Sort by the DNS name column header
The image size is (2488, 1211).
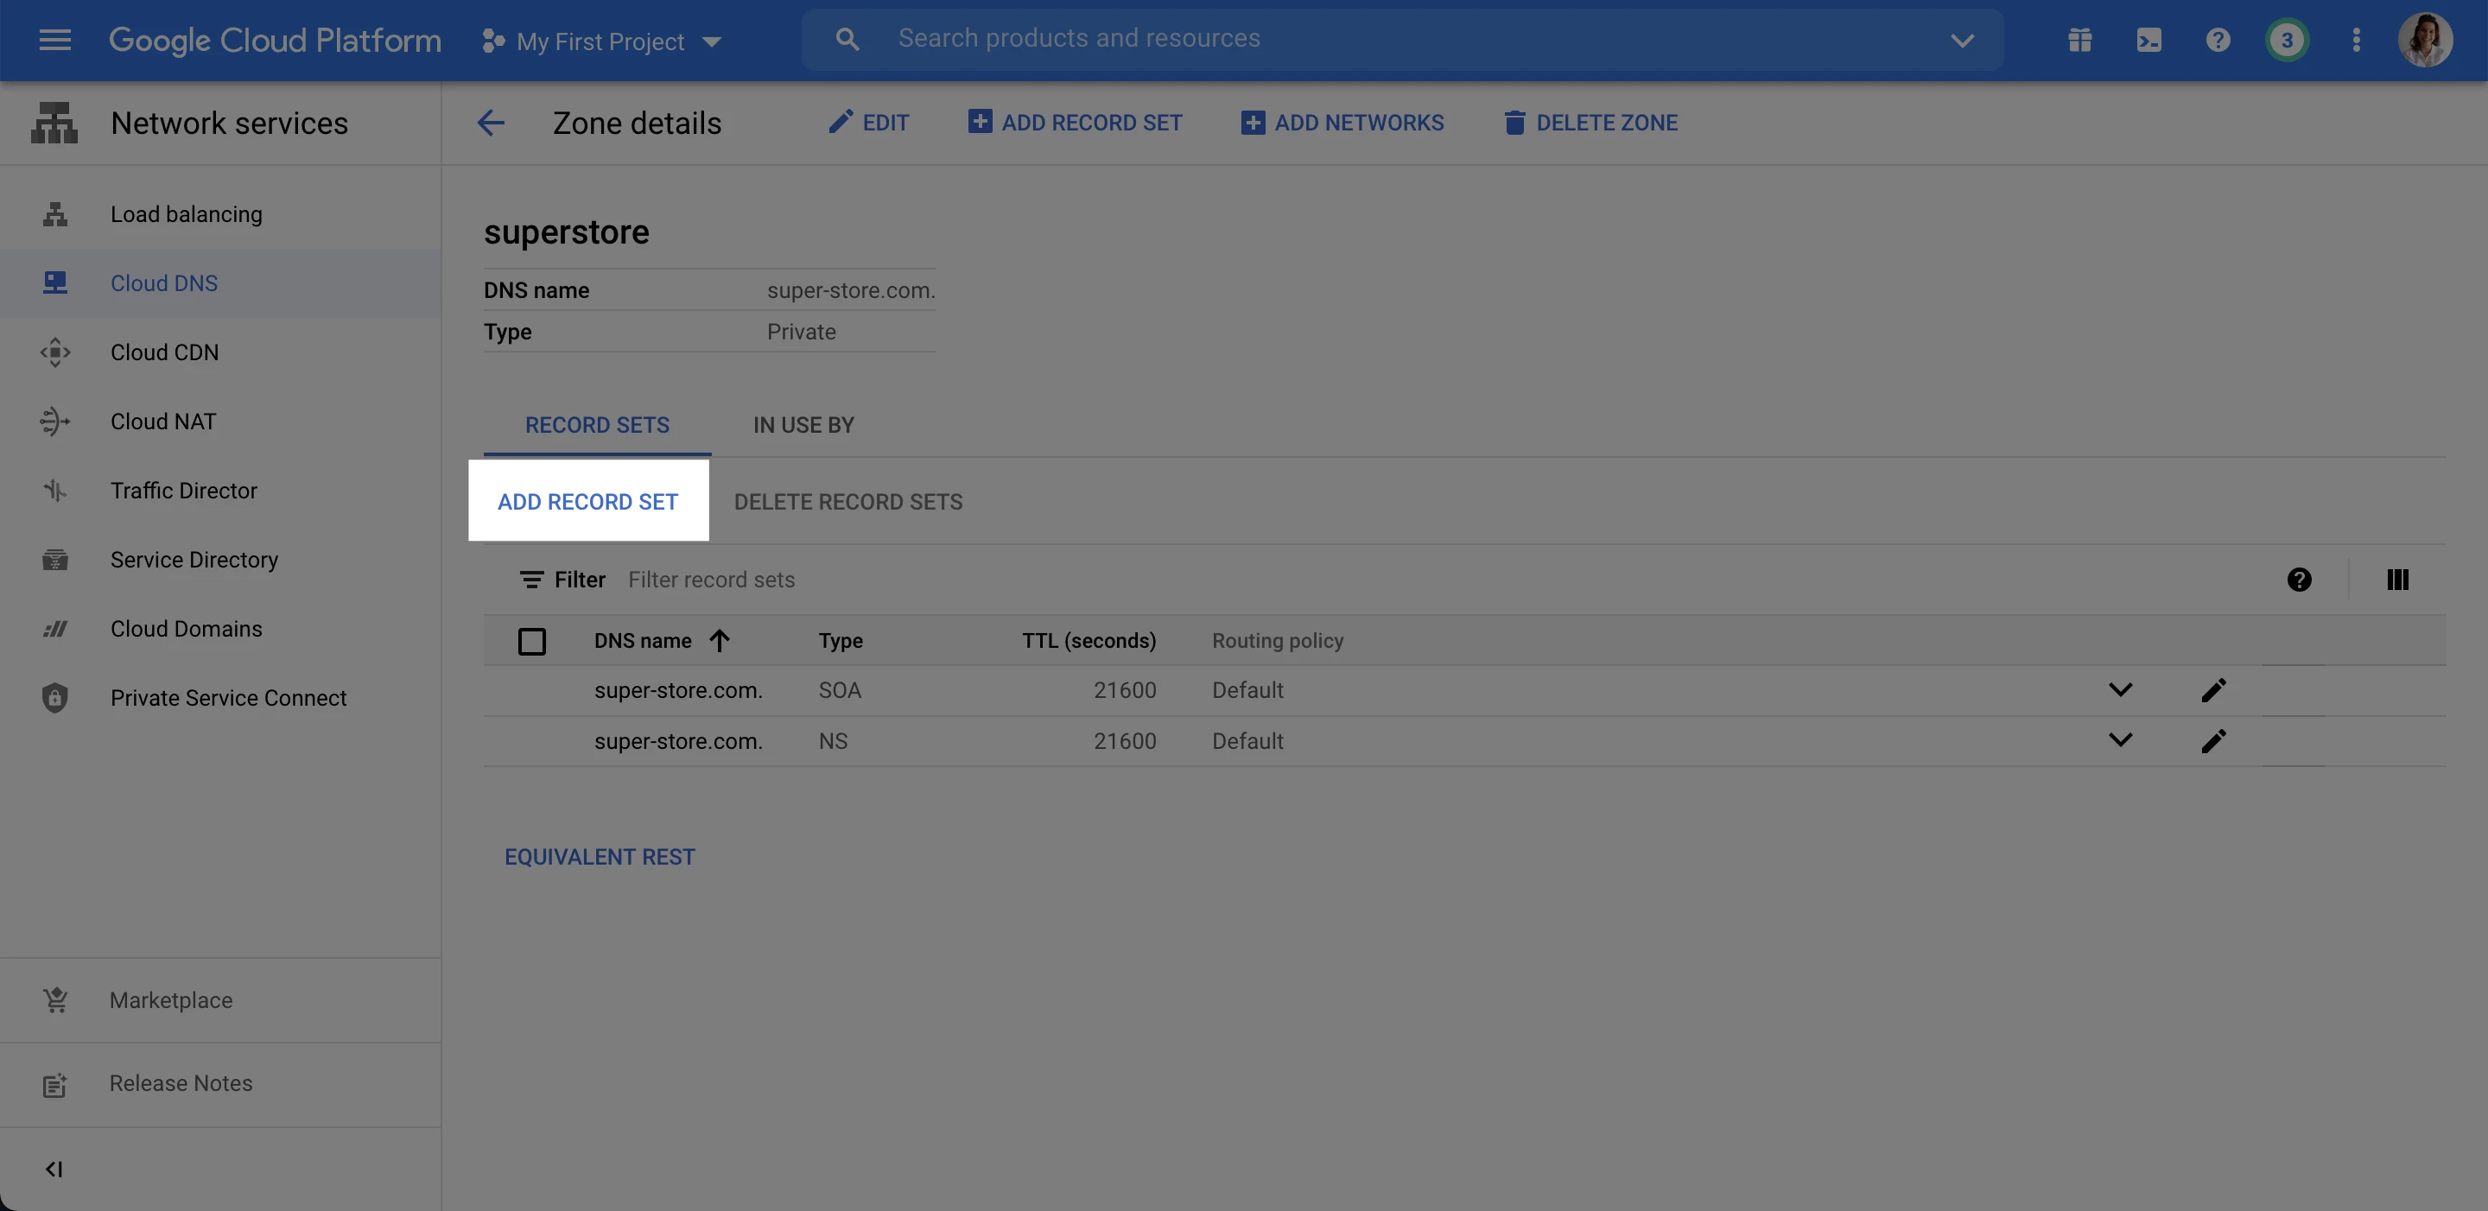click(x=644, y=640)
